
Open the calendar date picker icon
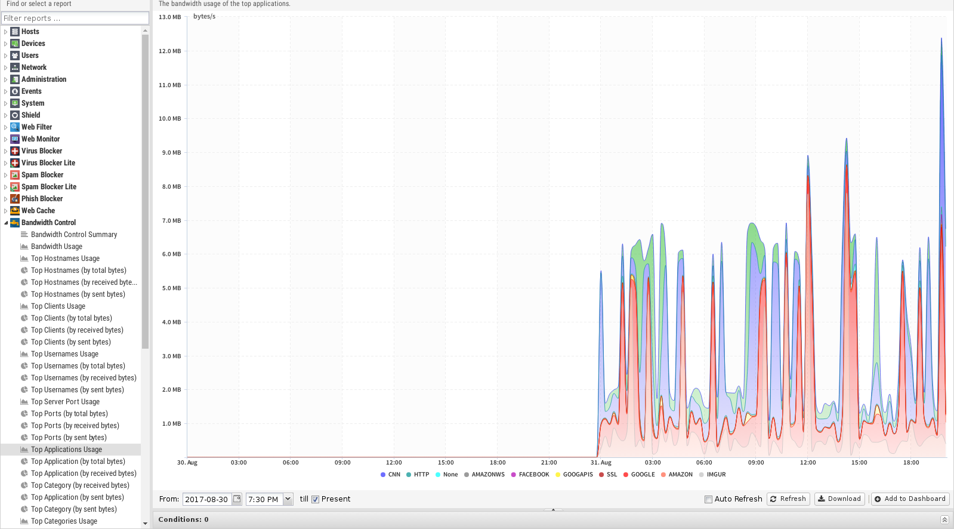[237, 499]
